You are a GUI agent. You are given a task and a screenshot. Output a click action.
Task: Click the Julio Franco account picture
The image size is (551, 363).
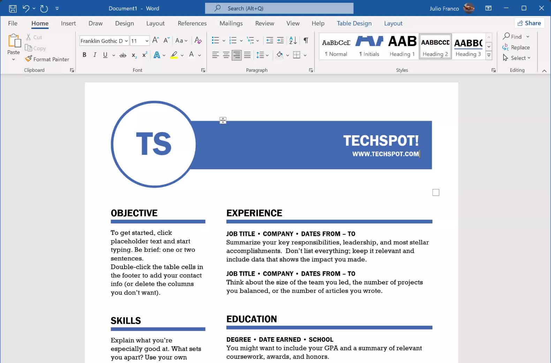point(469,8)
